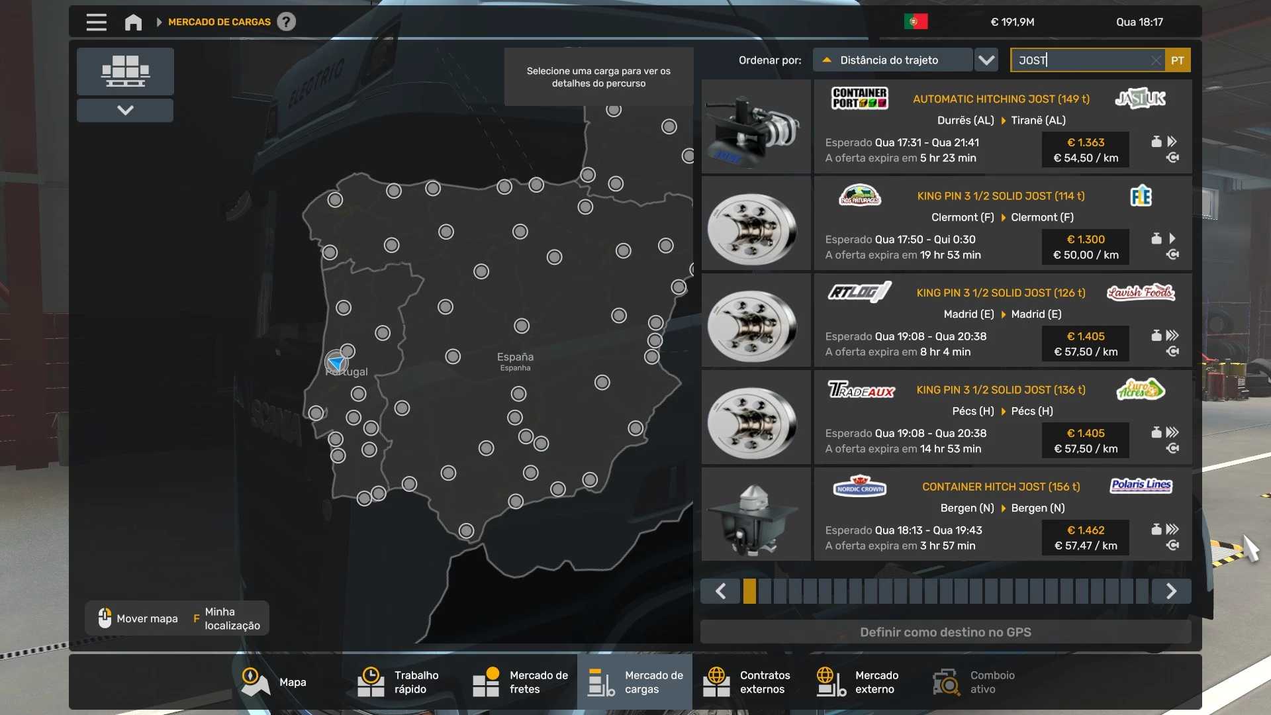
Task: Click Definir como destino no GPS
Action: point(945,632)
